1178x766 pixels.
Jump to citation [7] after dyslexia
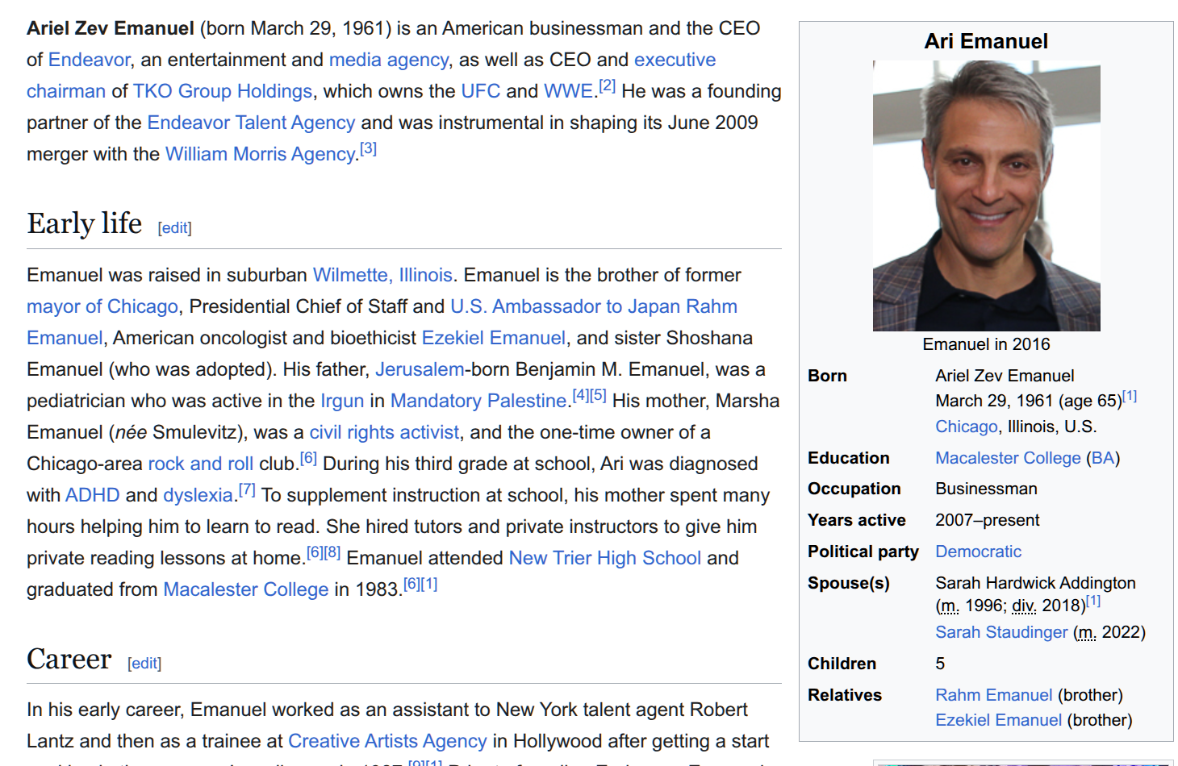coord(247,489)
